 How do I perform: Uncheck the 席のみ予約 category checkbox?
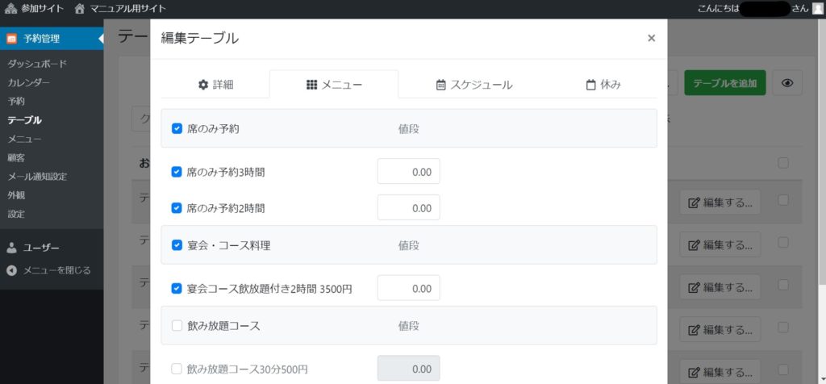[177, 128]
